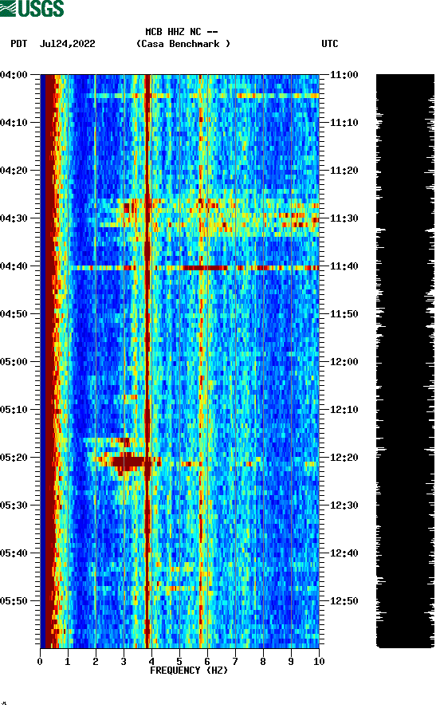Click the '12:30' UTC time label
The height and width of the screenshot is (712, 440).
tap(344, 505)
